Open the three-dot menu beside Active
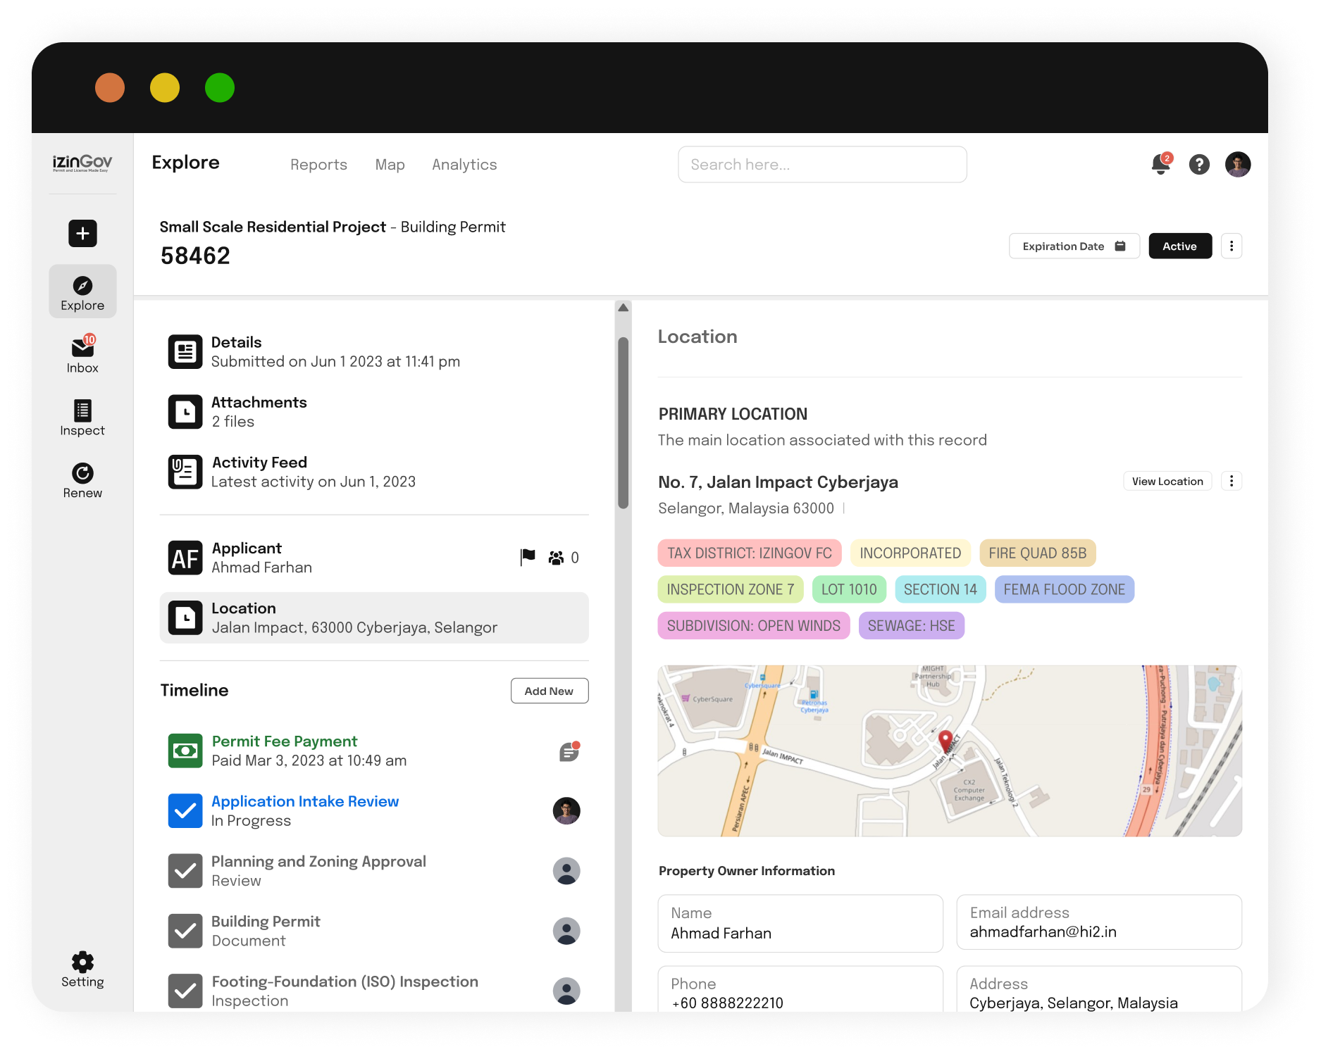This screenshot has height=1054, width=1321. pyautogui.click(x=1232, y=246)
